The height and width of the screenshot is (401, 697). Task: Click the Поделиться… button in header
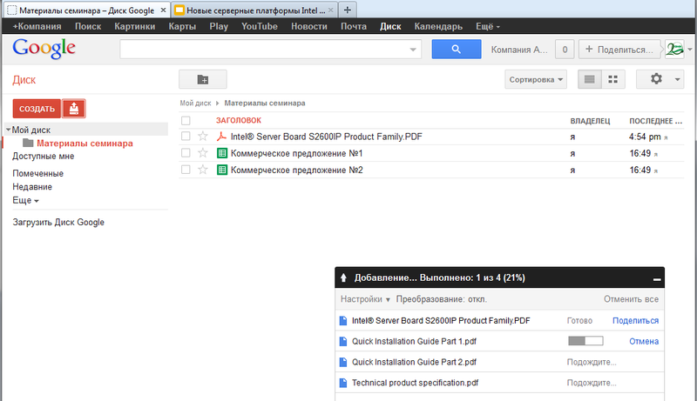[x=619, y=50]
